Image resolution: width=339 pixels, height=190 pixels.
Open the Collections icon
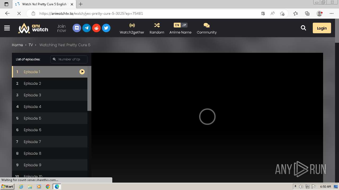(x=307, y=13)
